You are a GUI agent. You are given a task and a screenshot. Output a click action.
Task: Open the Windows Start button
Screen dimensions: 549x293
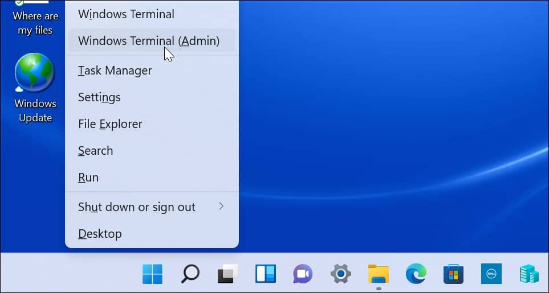click(152, 274)
